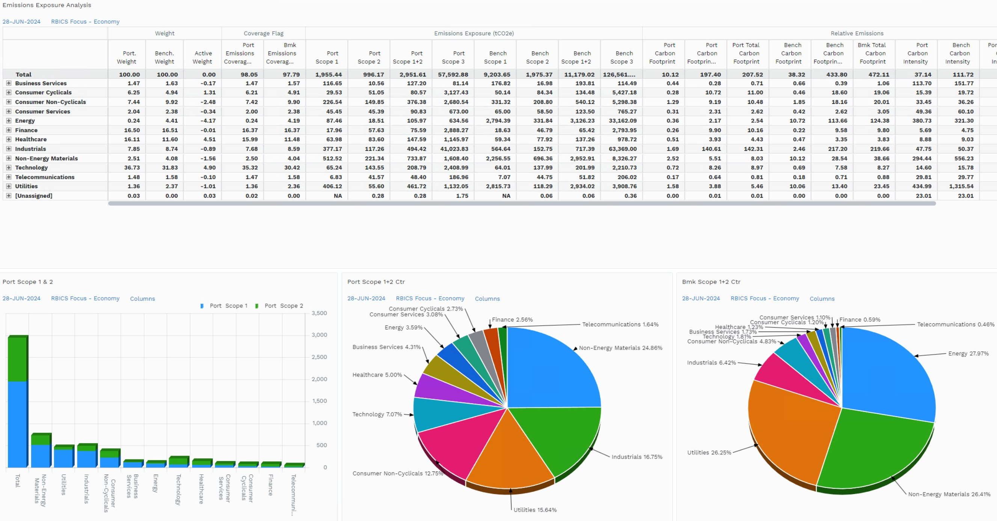Toggle Port Scope 2 green legend marker
This screenshot has width=997, height=521.
[x=256, y=306]
